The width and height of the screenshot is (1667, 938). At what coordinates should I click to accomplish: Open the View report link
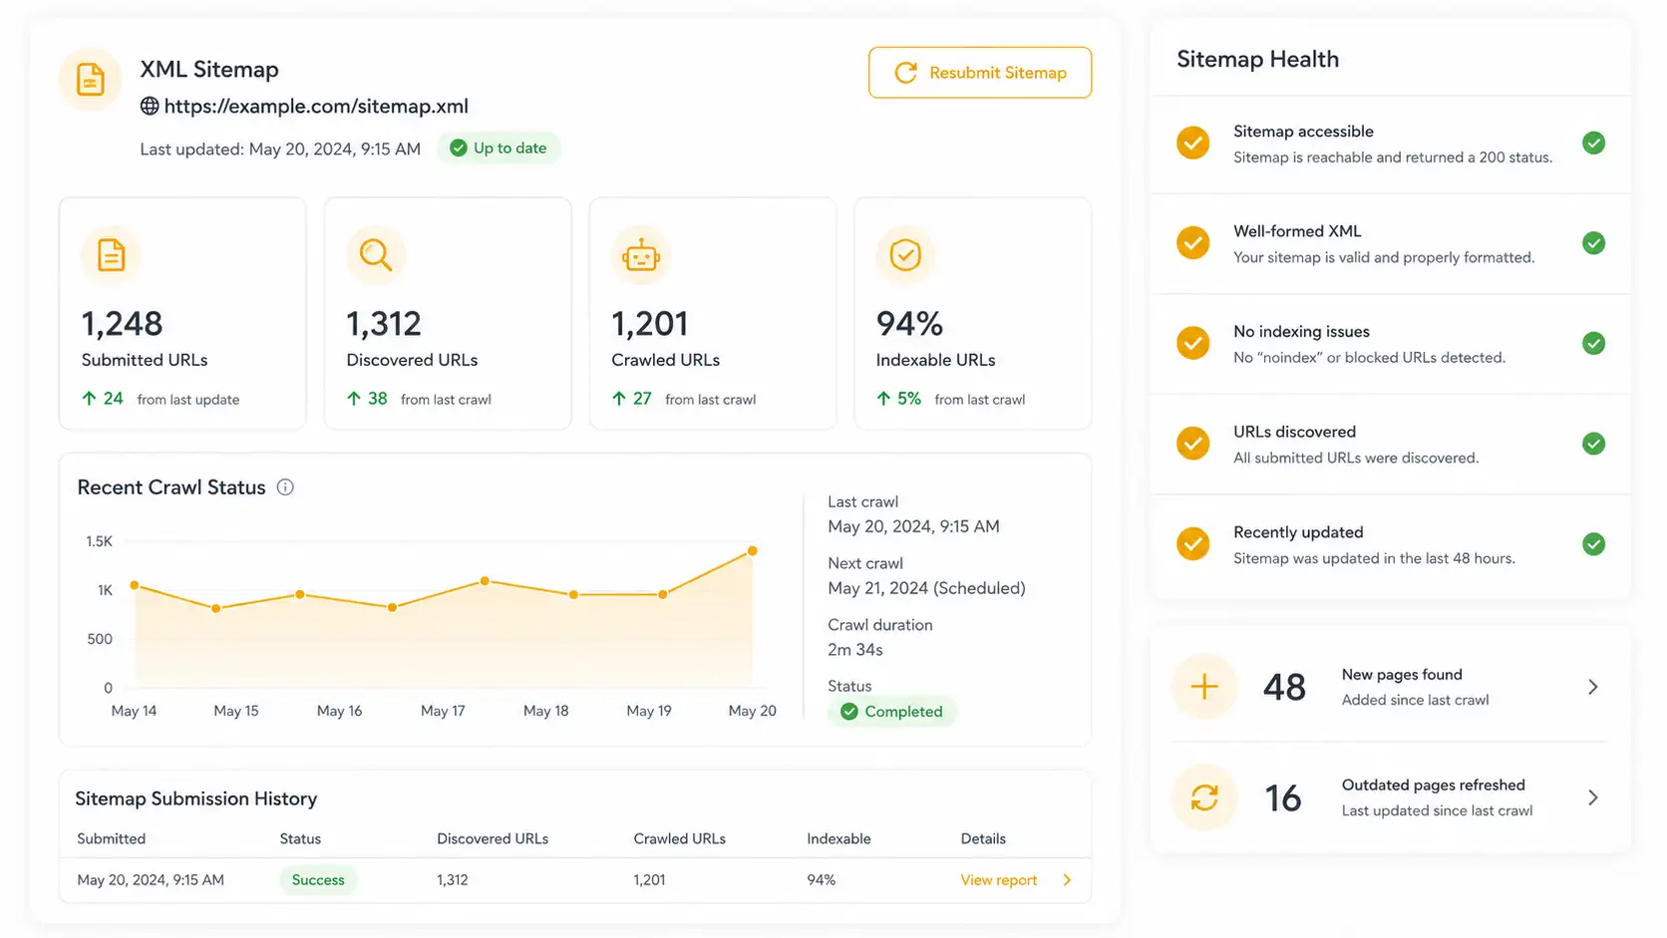pyautogui.click(x=999, y=880)
